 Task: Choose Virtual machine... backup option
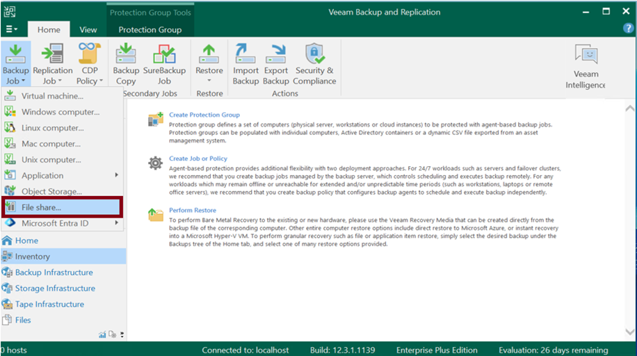(62, 96)
